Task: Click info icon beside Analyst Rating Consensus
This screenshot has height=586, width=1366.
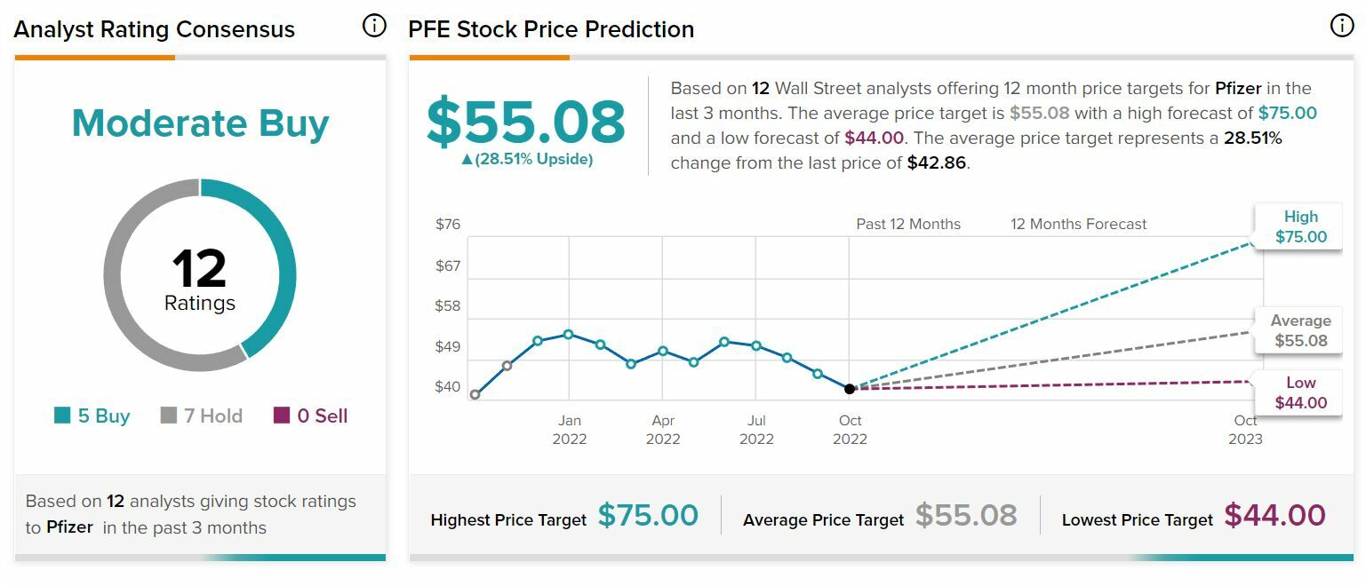Action: [x=374, y=27]
